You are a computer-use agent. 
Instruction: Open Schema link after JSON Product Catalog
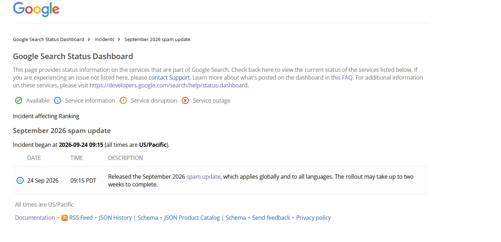(x=235, y=218)
